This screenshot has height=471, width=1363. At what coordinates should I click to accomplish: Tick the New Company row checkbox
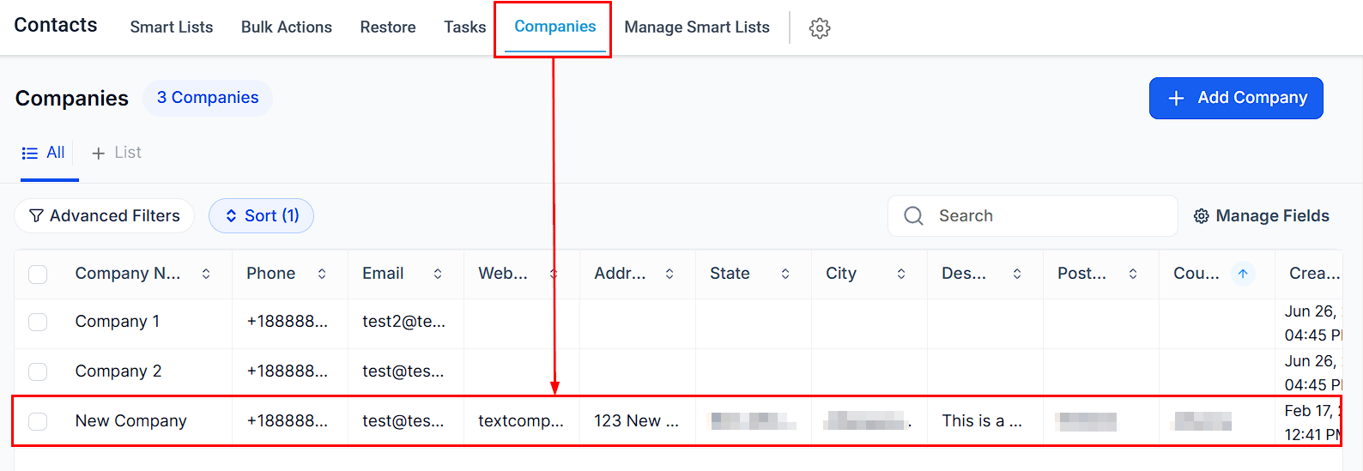click(x=38, y=421)
